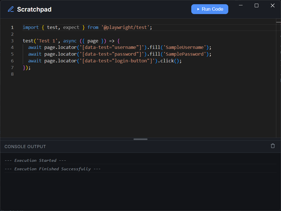Image resolution: width=281 pixels, height=211 pixels.
Task: Click the '.click()' call on line 6
Action: point(168,61)
